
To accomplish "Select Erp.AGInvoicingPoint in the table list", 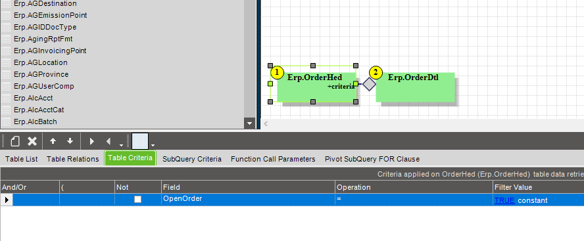I will (x=50, y=51).
